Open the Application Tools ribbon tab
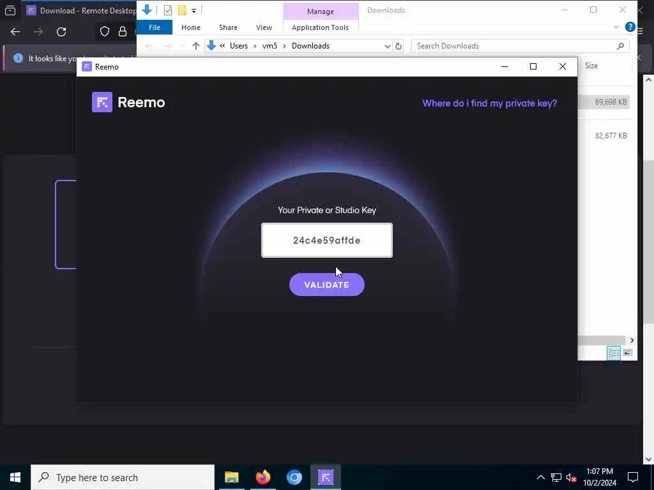654x490 pixels. pyautogui.click(x=320, y=27)
